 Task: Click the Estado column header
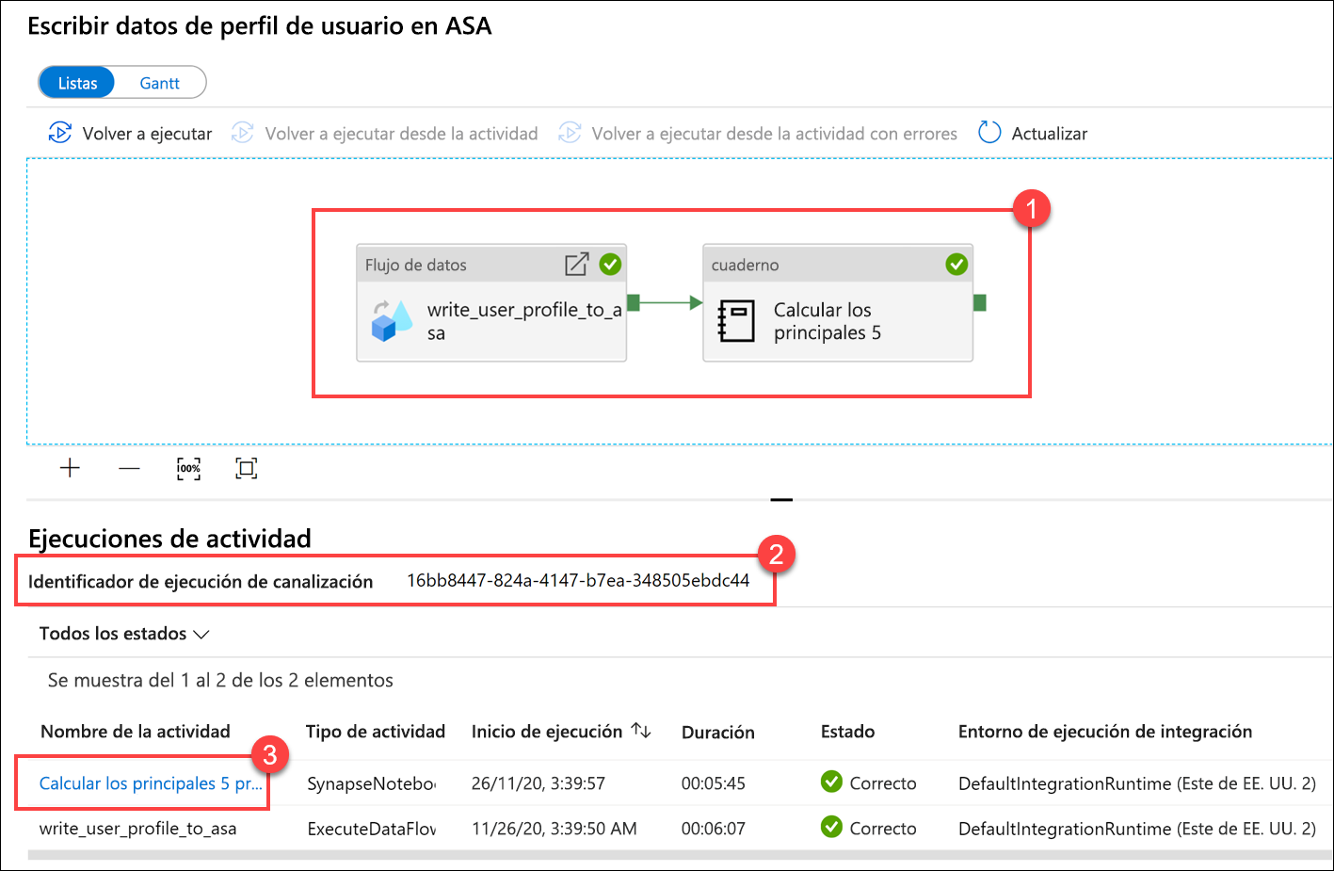pos(847,732)
